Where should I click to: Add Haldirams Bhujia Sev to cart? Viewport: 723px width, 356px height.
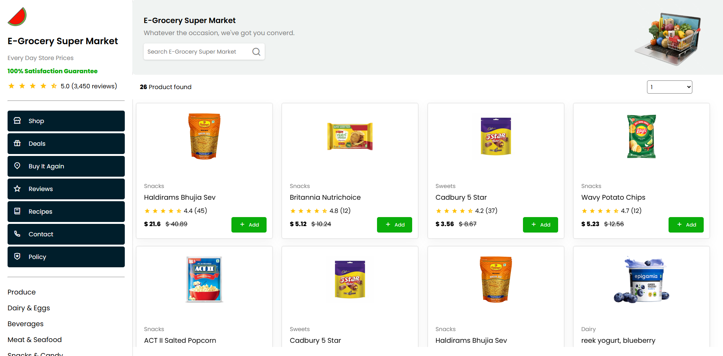pos(249,225)
